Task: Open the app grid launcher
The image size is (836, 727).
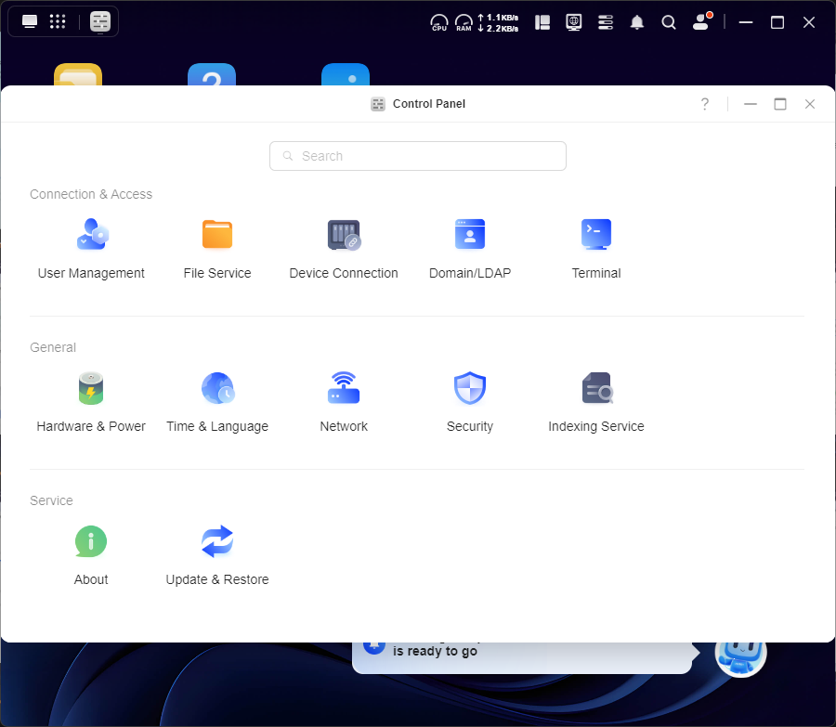Action: (x=58, y=21)
